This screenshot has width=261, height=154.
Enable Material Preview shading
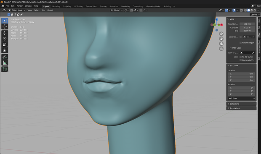point(252,10)
